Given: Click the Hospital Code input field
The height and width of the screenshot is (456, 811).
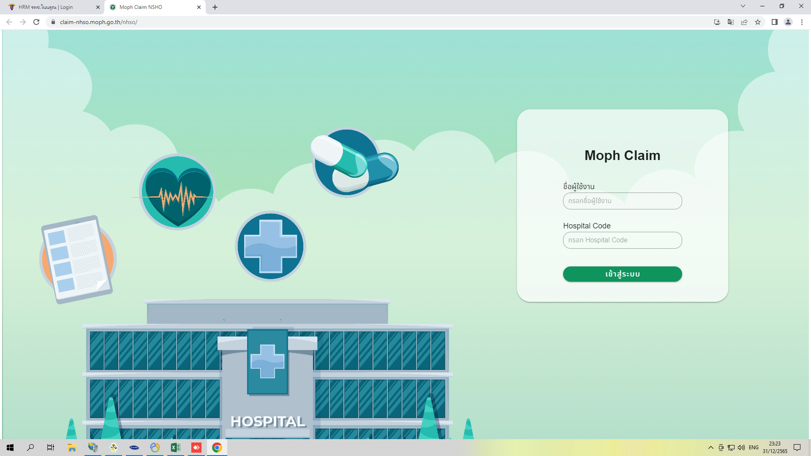Looking at the screenshot, I should pos(621,240).
